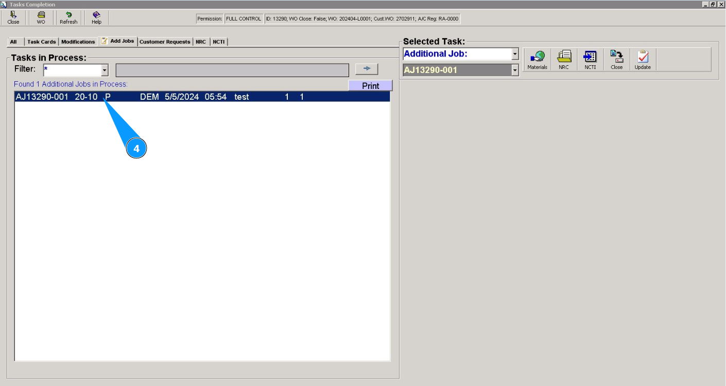This screenshot has width=726, height=386.
Task: Click the 'Found 1 Additional Jobs in Process' text
Action: [x=71, y=84]
